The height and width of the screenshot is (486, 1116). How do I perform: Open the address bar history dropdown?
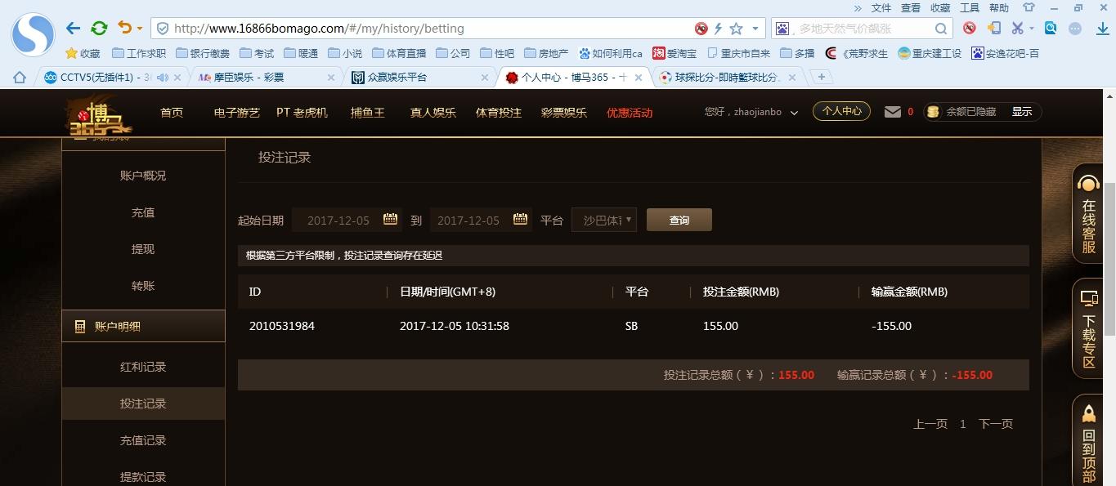pos(757,28)
